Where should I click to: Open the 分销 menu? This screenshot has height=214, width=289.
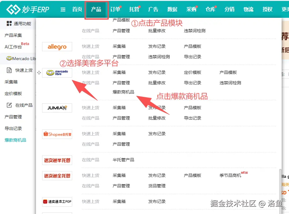point(229,9)
